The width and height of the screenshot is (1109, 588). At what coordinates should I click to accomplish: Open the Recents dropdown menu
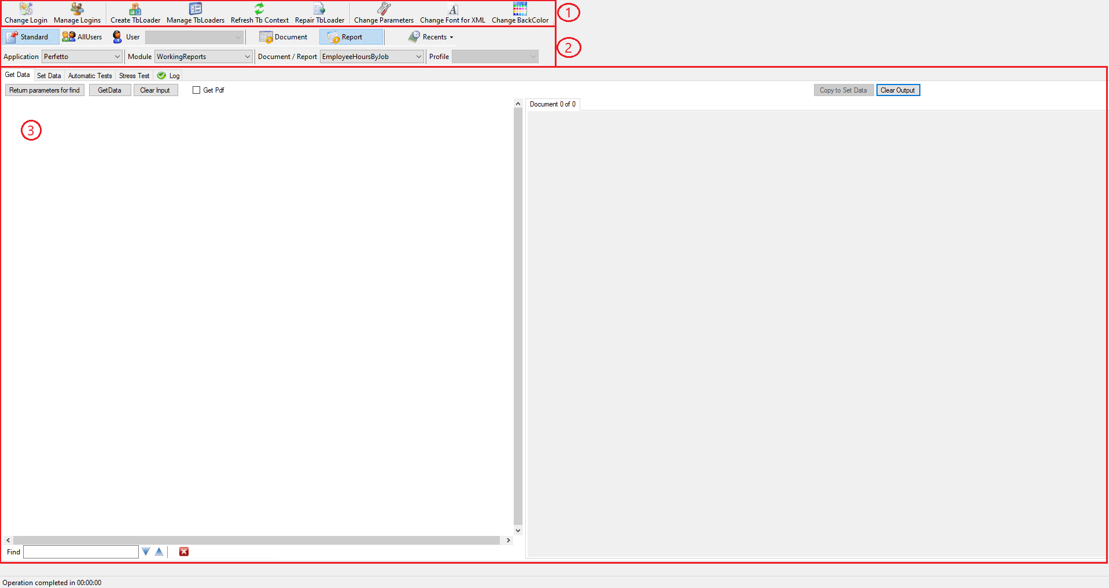[x=431, y=37]
